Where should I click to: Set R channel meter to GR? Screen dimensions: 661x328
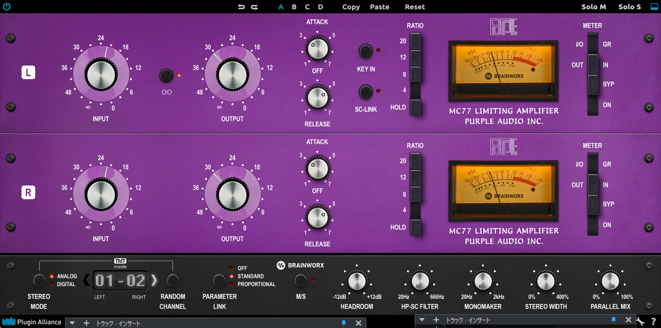click(x=592, y=164)
